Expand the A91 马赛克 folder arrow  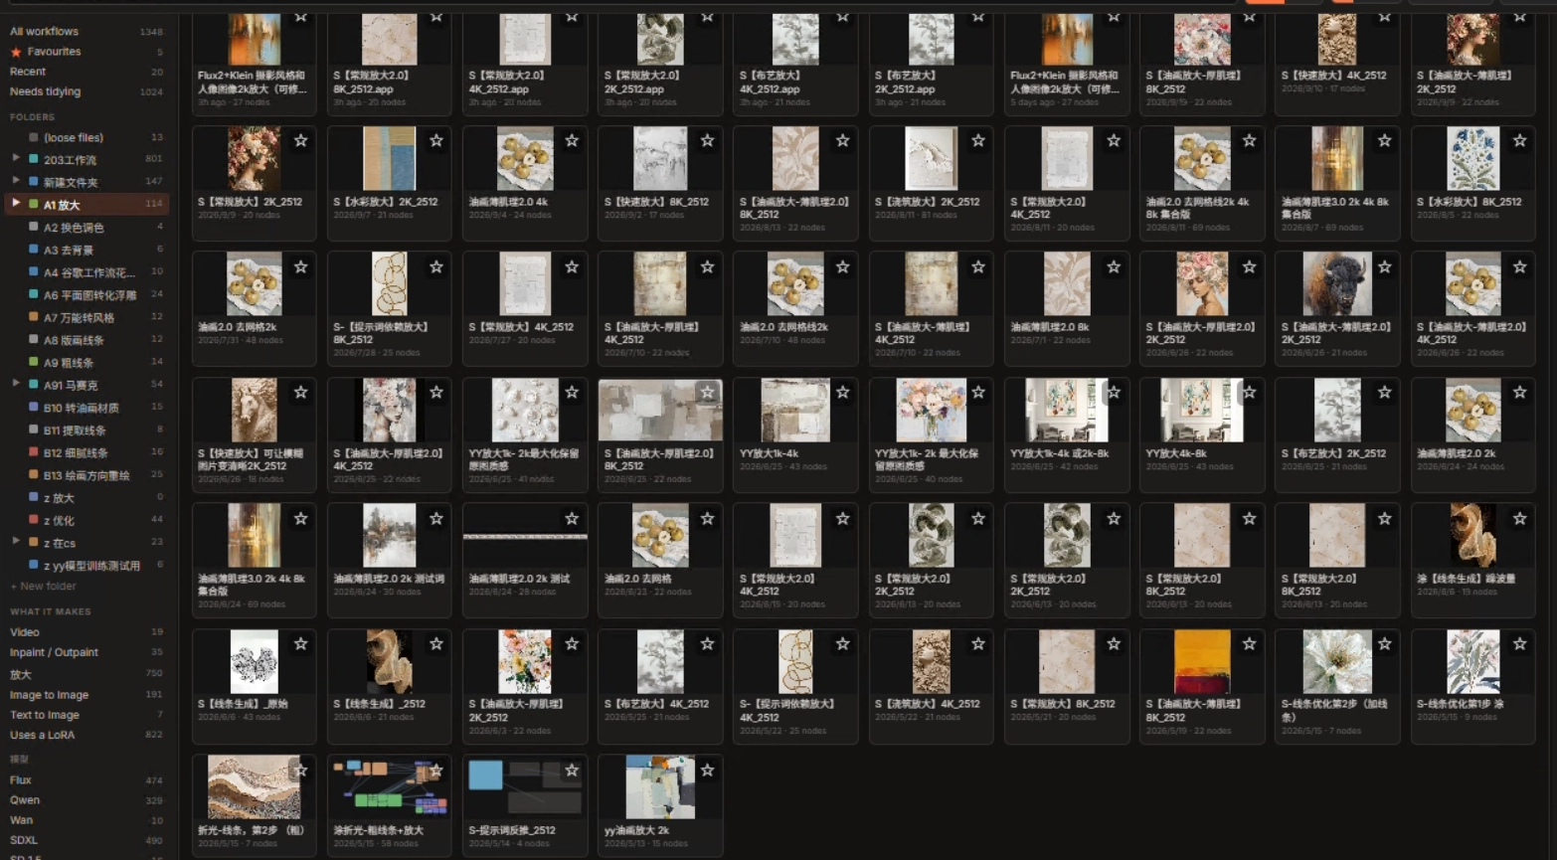tap(15, 384)
